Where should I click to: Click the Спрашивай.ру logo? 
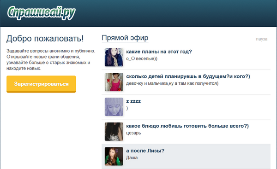42,13
